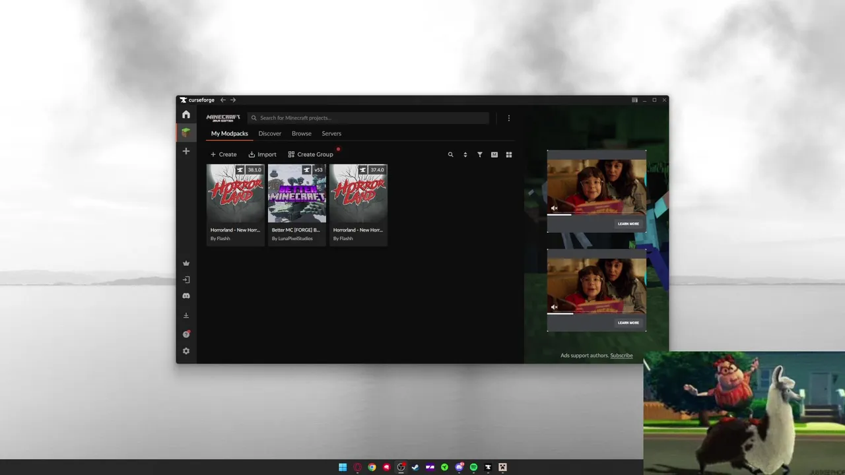Launch Google Chrome from the taskbar
The height and width of the screenshot is (475, 845).
point(372,467)
